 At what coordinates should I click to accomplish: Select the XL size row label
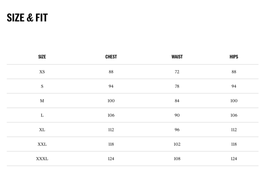pos(42,130)
